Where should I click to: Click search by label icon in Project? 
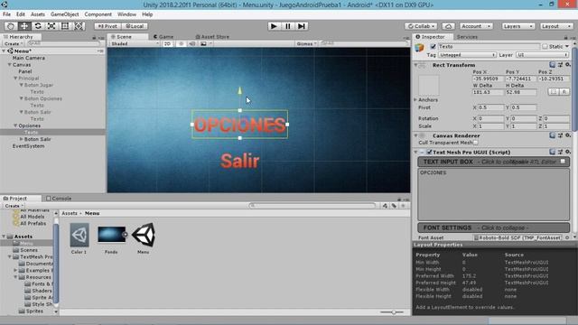tap(394, 206)
